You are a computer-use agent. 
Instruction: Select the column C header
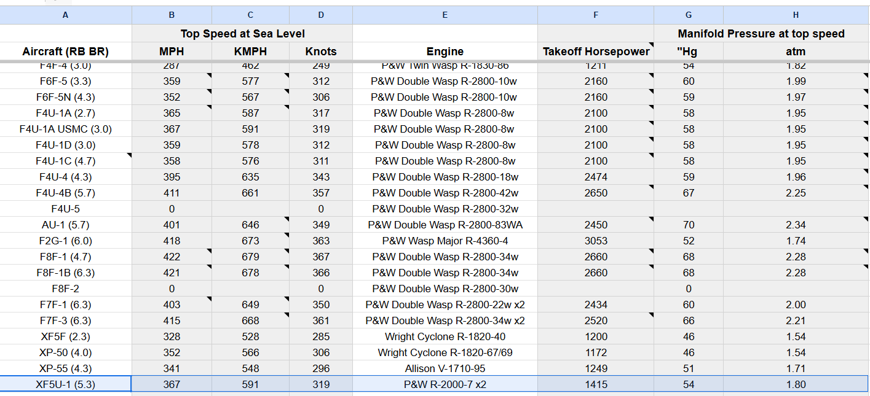(x=250, y=15)
